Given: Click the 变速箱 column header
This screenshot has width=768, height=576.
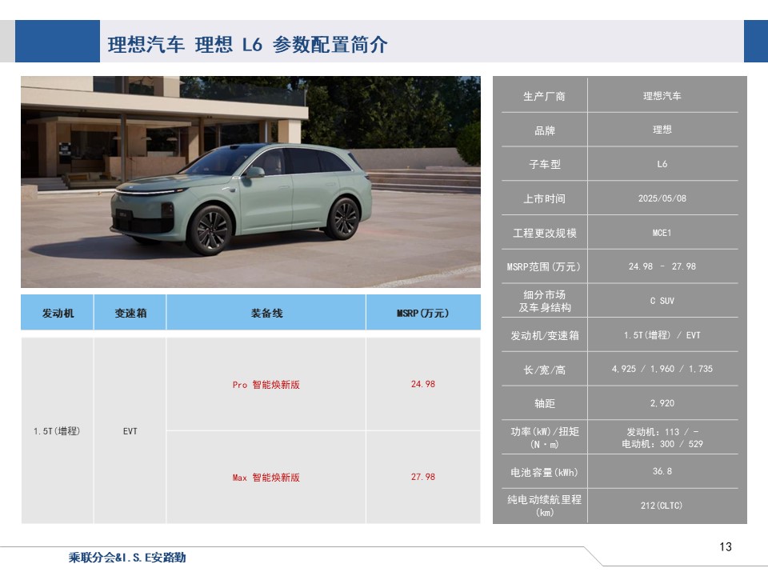Looking at the screenshot, I should (x=130, y=313).
